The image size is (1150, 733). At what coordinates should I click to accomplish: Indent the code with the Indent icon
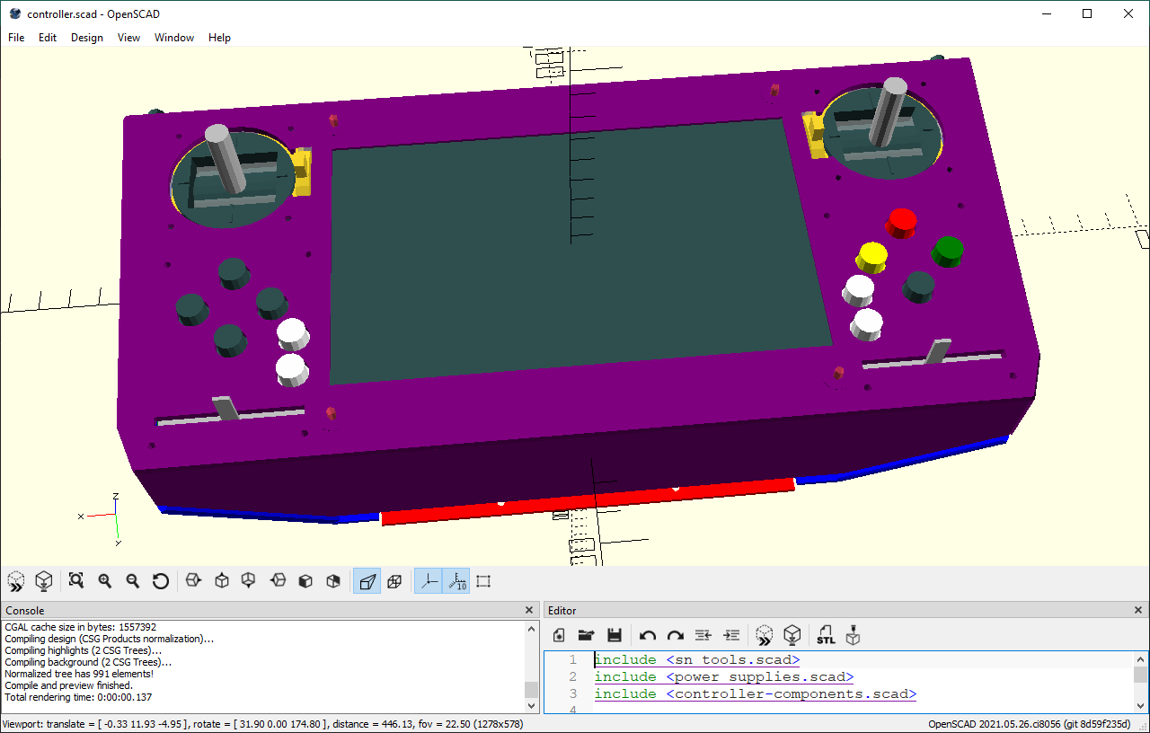[732, 636]
